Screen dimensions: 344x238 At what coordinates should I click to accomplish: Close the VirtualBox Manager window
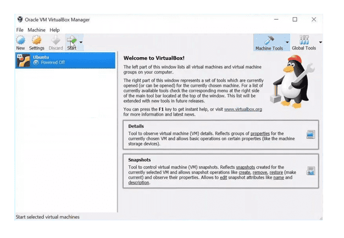pyautogui.click(x=314, y=19)
